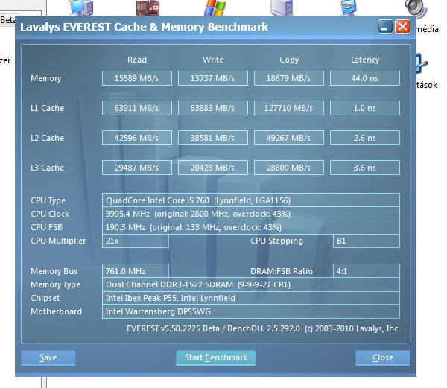Click the CPU Clock field 3995.4 MHz

(x=251, y=214)
